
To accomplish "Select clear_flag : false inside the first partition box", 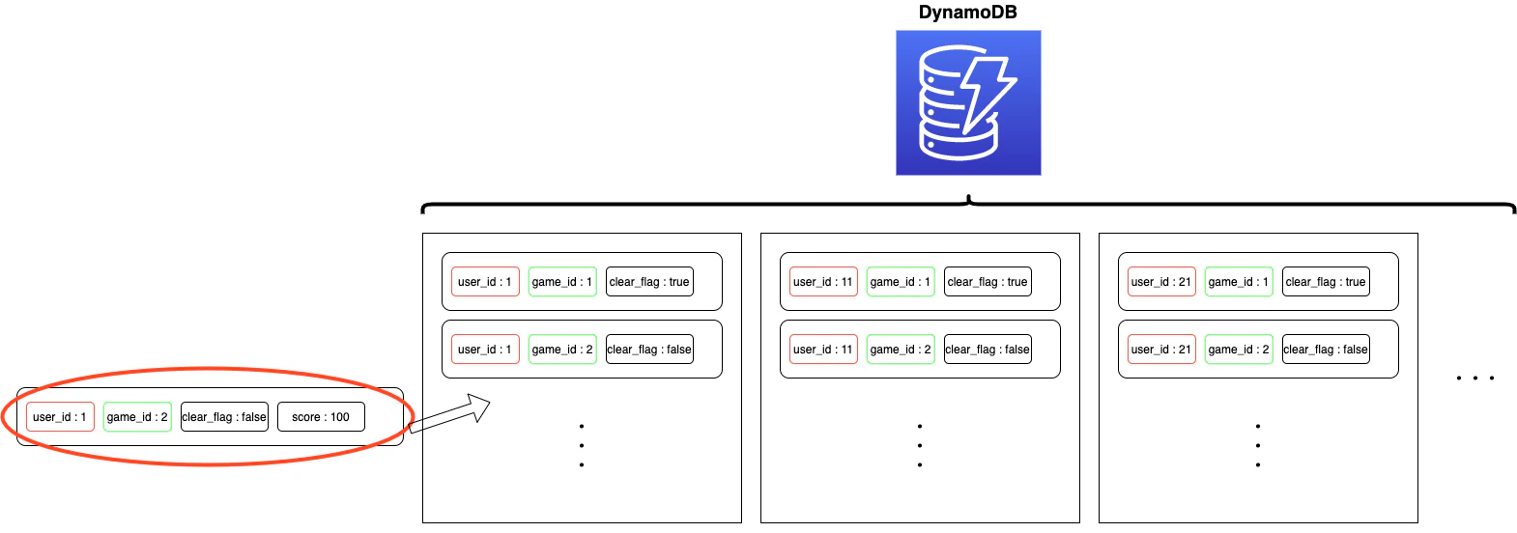I will click(649, 350).
